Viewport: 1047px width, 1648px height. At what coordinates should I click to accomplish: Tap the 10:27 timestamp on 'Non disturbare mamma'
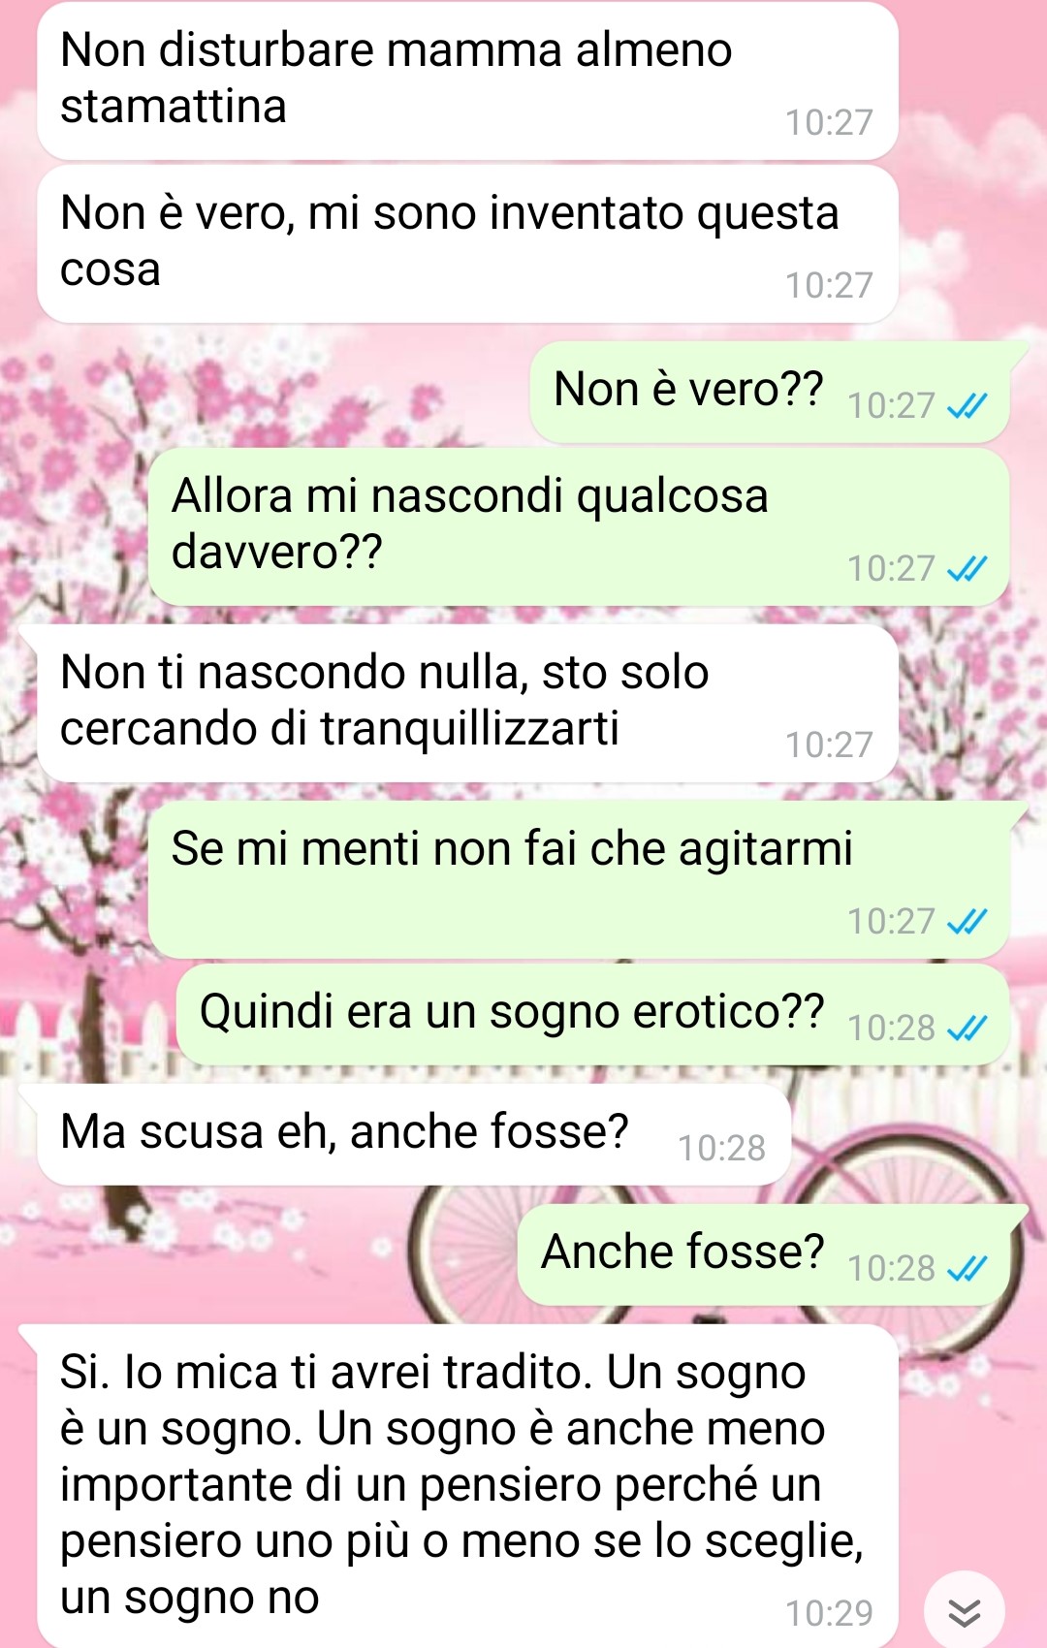coord(829,122)
